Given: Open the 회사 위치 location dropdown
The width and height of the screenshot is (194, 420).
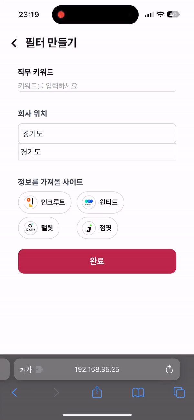Looking at the screenshot, I should pos(97,133).
